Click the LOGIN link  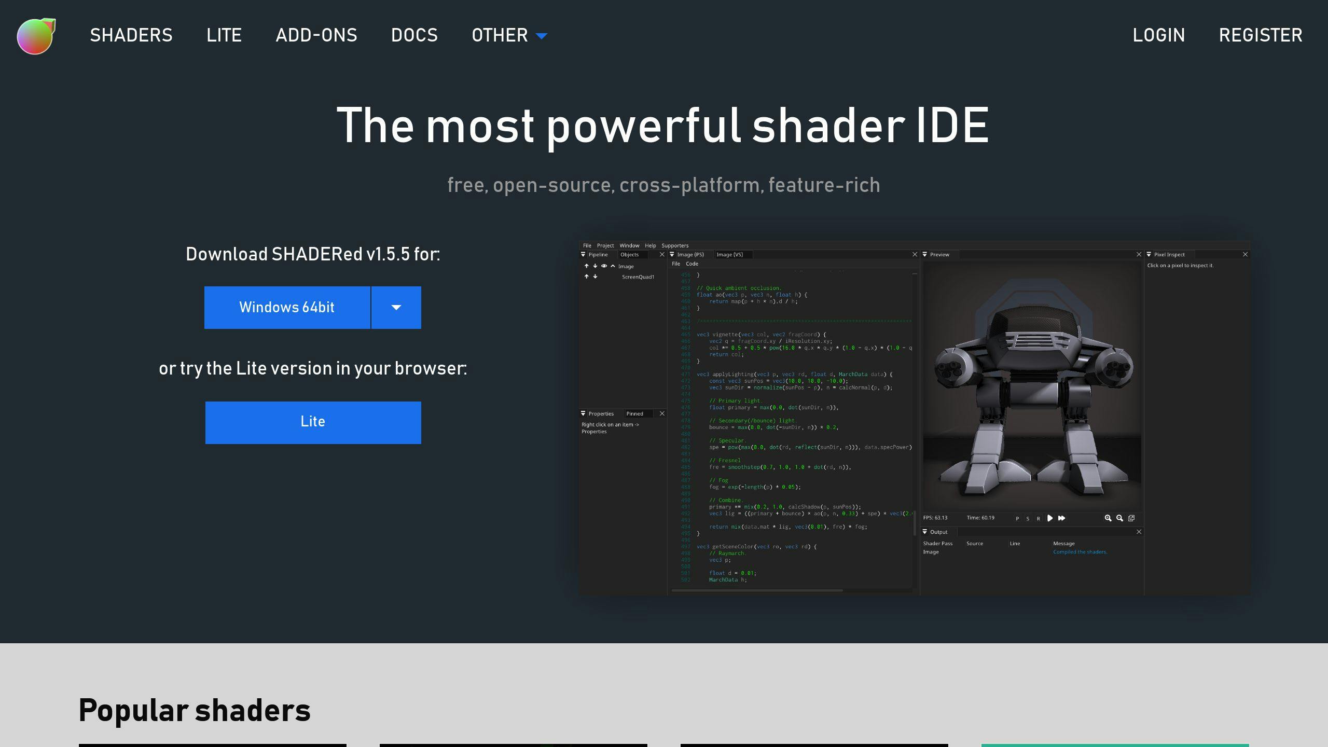point(1159,35)
